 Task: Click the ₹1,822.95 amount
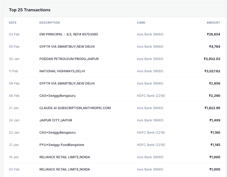coord(212,108)
